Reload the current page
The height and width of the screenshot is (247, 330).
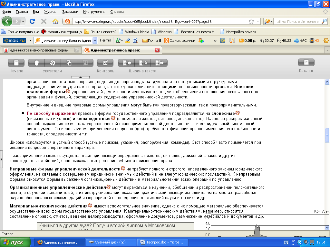[32, 21]
